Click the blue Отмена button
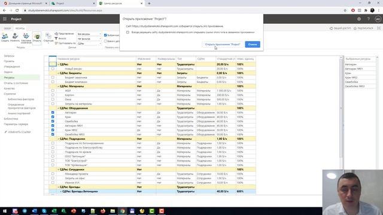The height and width of the screenshot is (215, 383). [253, 44]
